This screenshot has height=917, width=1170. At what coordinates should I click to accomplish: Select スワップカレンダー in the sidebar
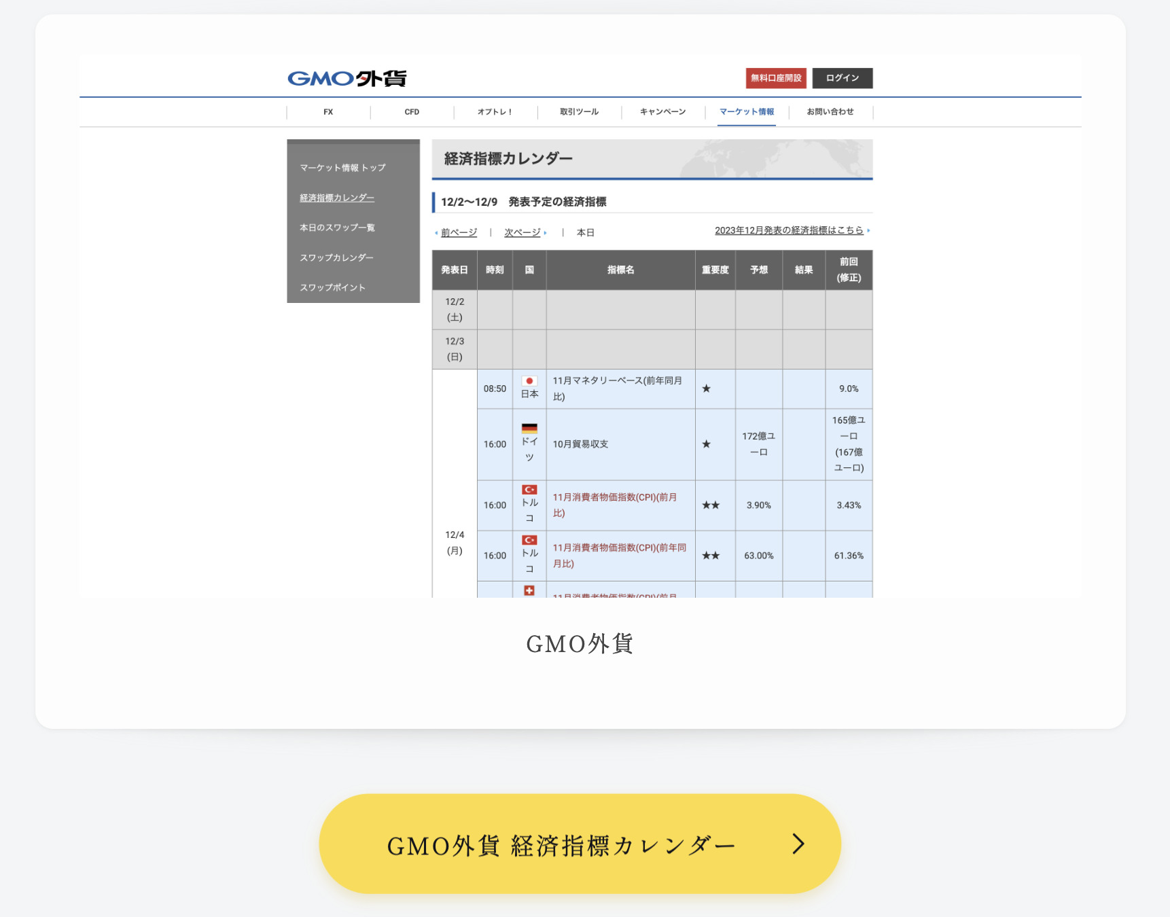(x=336, y=257)
